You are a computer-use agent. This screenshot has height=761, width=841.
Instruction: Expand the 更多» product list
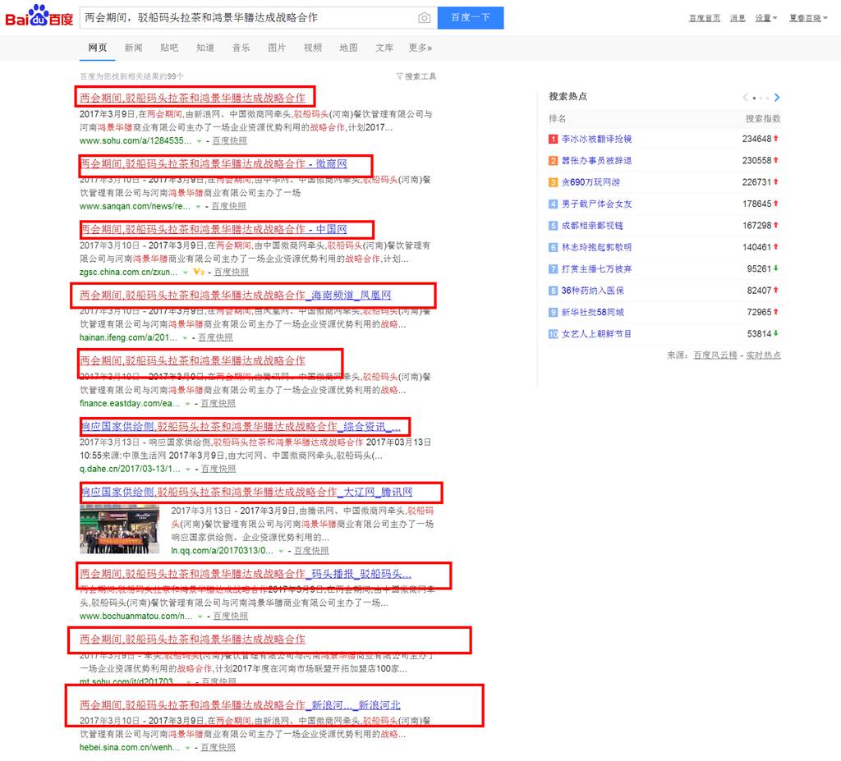click(x=420, y=48)
